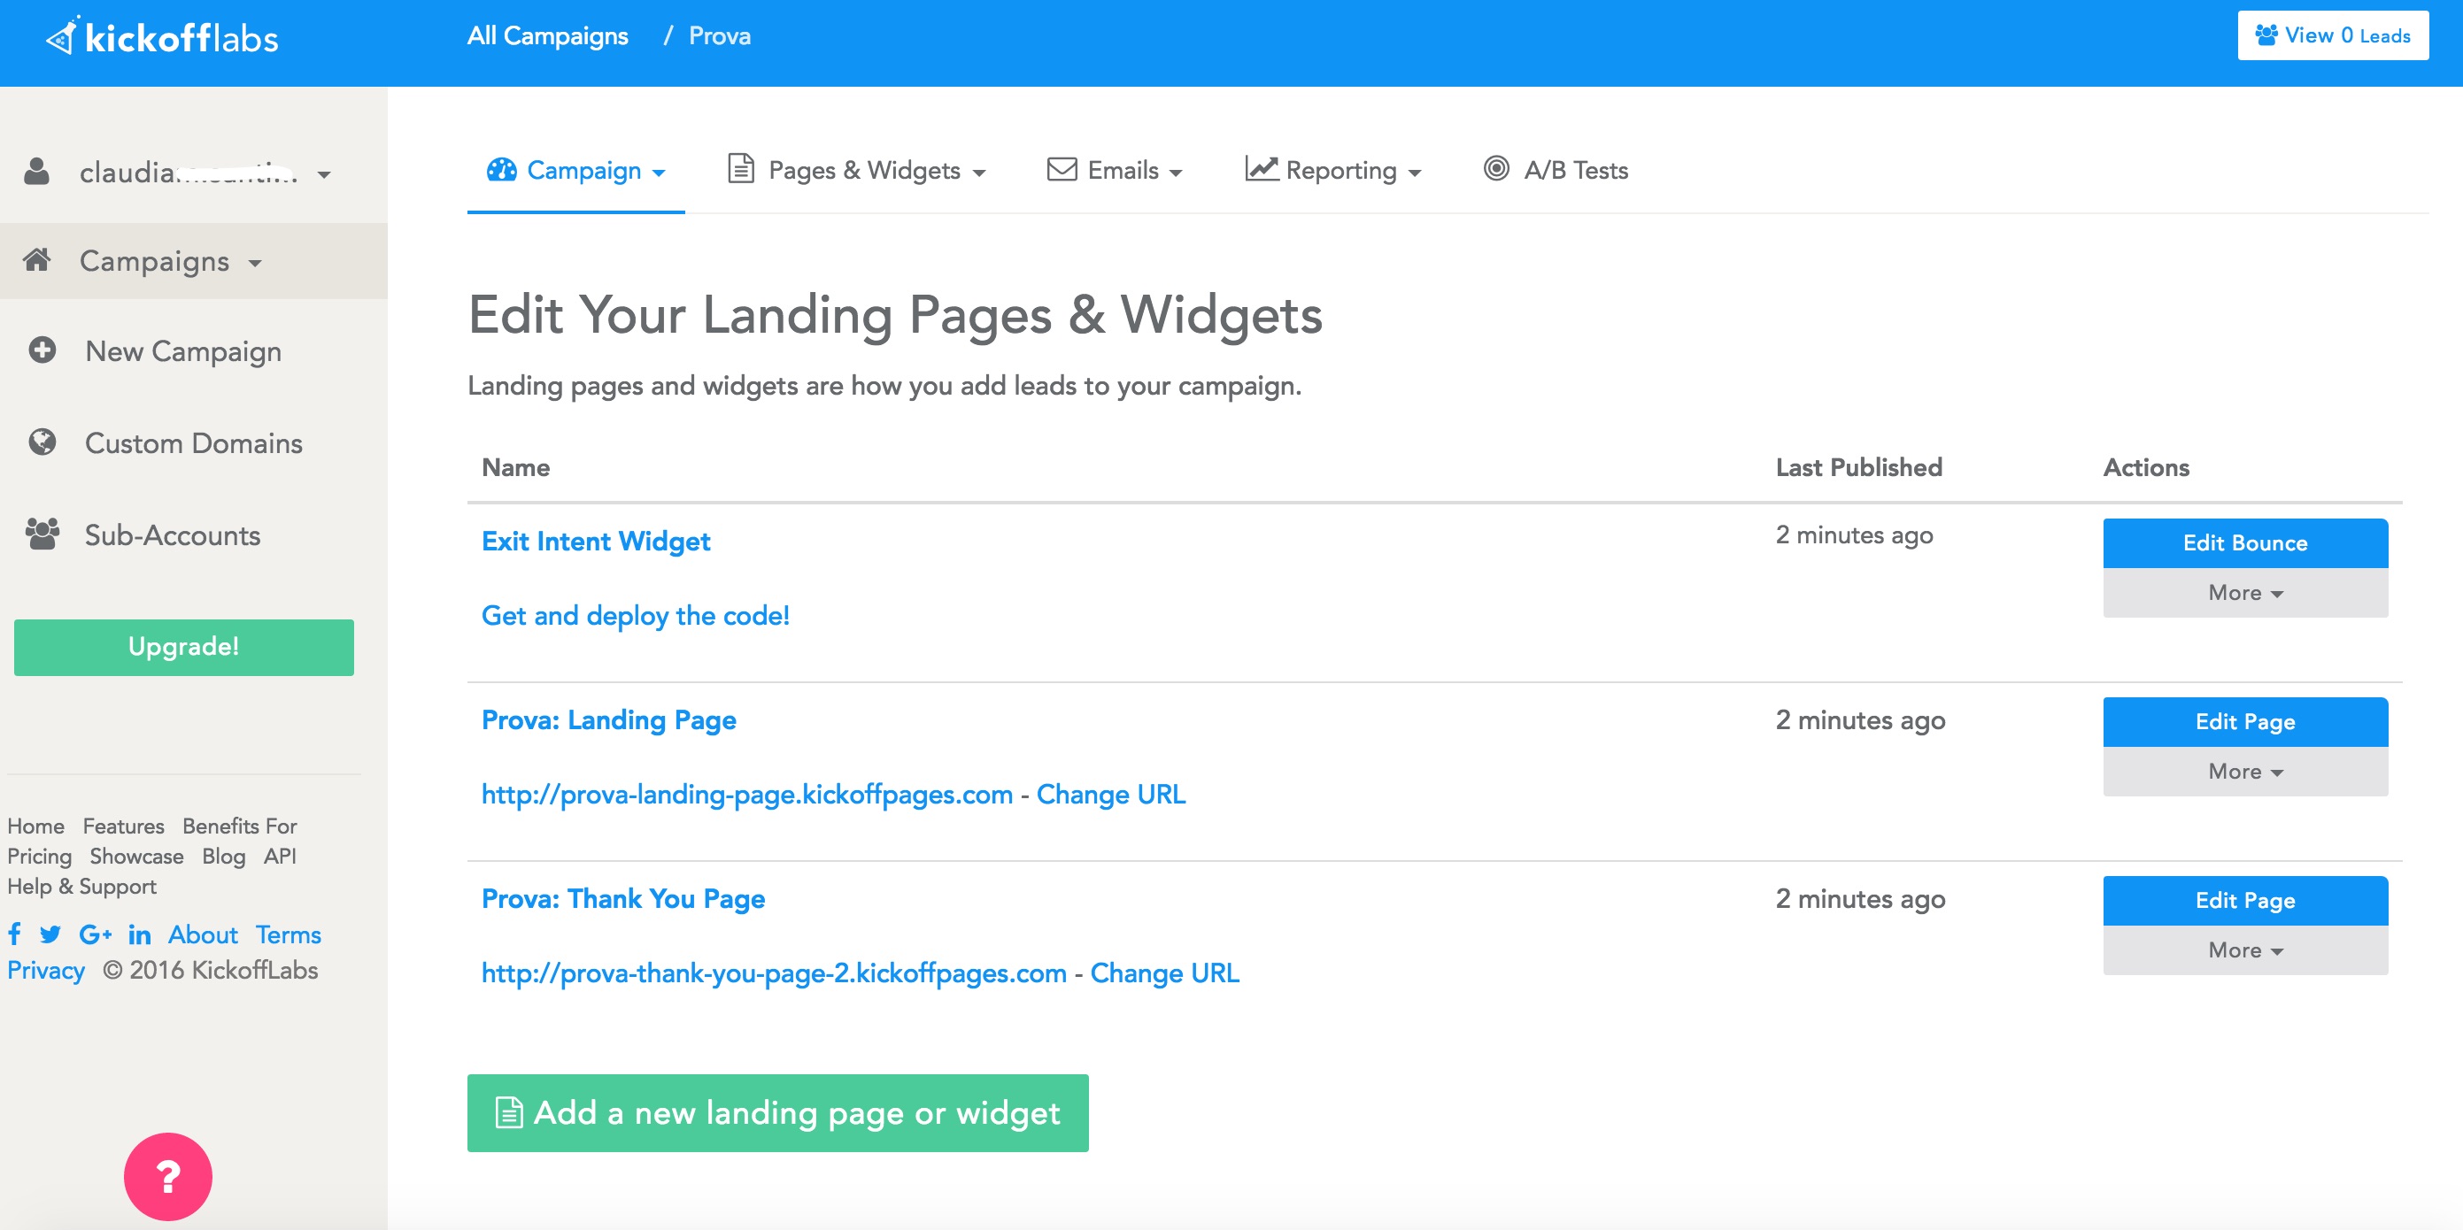The image size is (2463, 1230).
Task: Click the pink help question mark icon
Action: tap(167, 1177)
